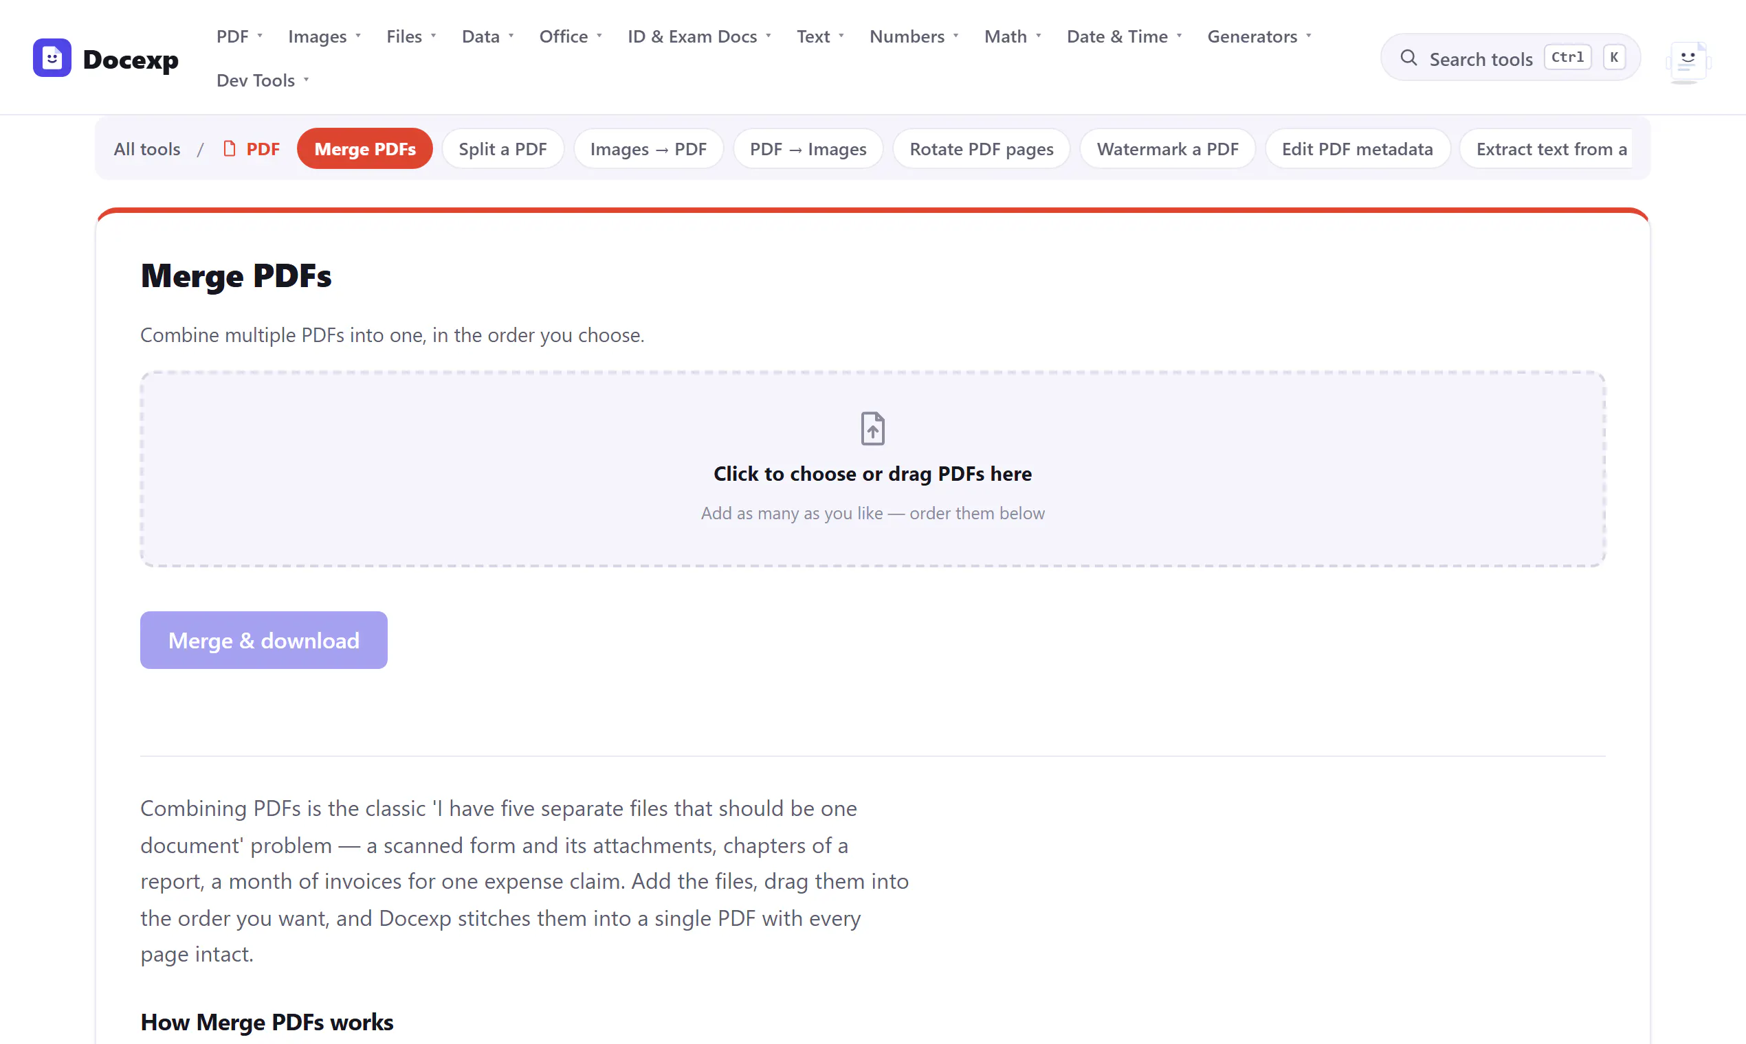Open the Generators menu

(x=1259, y=36)
